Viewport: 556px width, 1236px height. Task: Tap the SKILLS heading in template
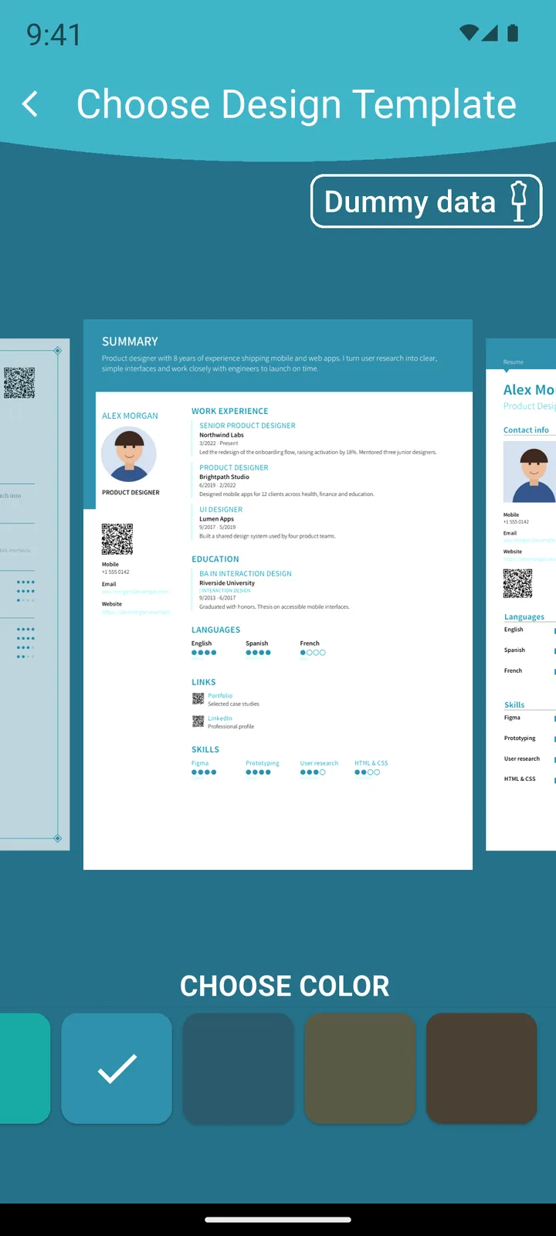point(205,749)
